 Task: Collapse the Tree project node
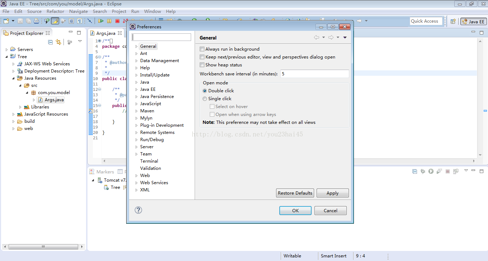tap(6, 57)
